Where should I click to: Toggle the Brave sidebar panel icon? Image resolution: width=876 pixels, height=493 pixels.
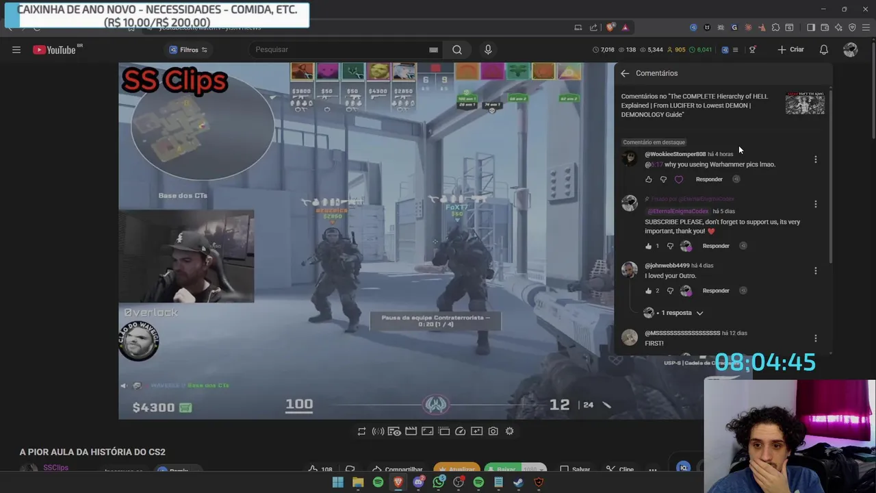[811, 27]
